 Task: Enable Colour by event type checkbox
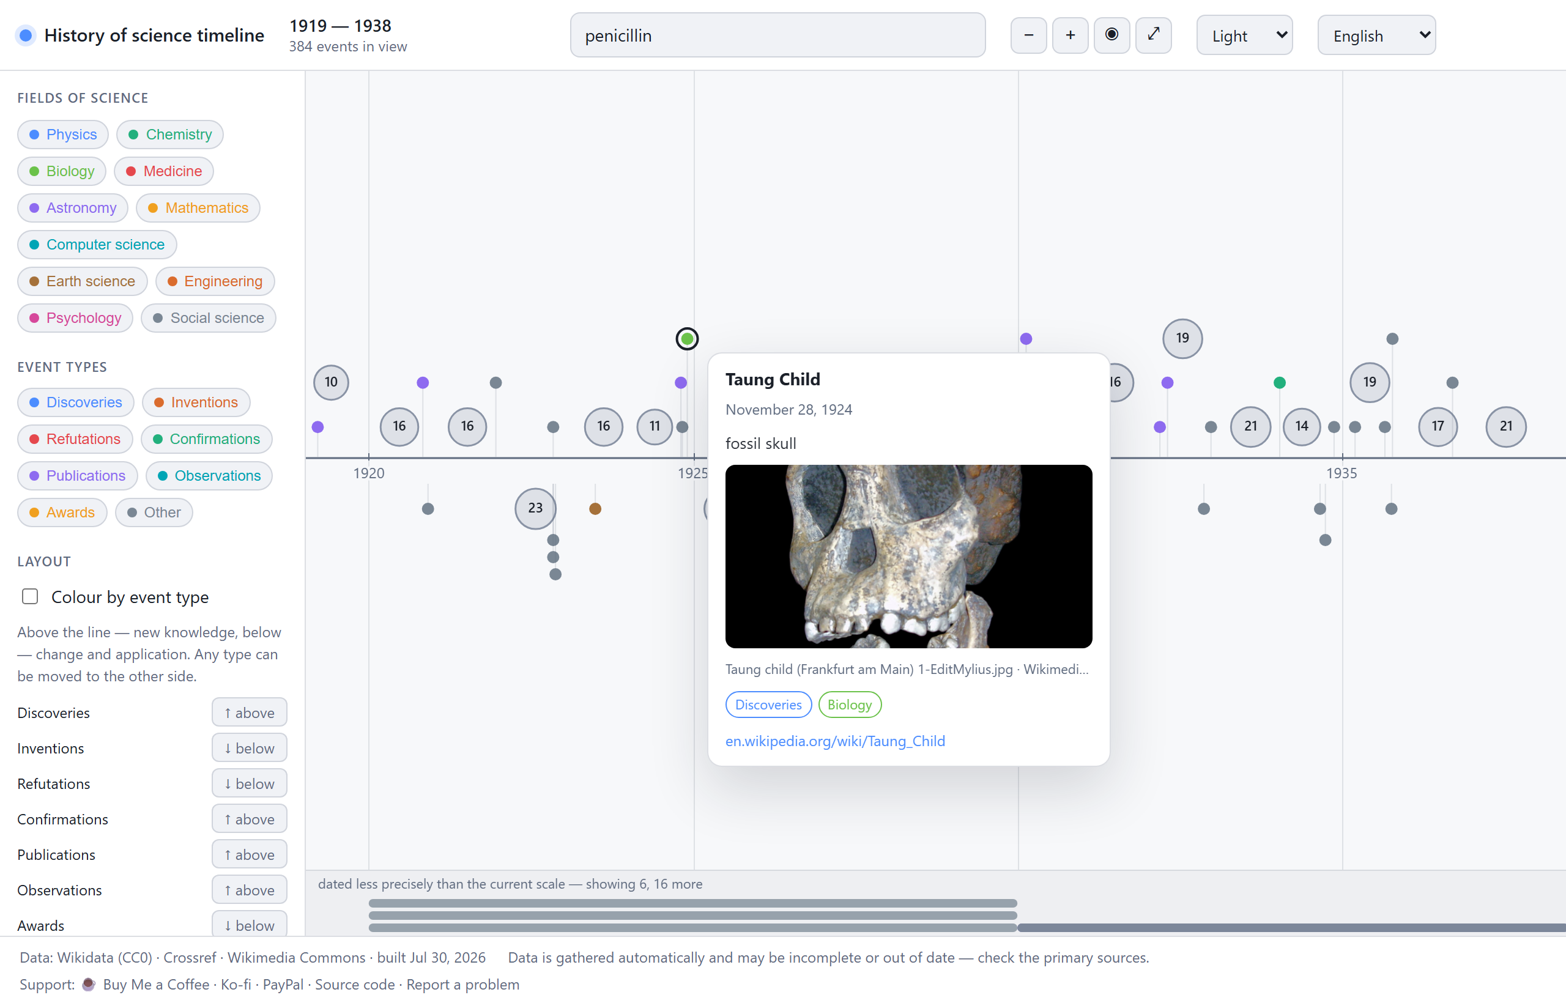30,596
